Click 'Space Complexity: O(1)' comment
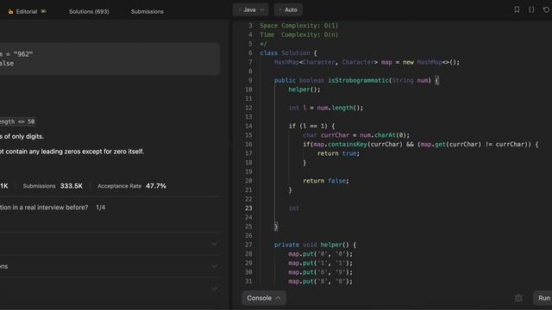This screenshot has width=552, height=310. point(299,25)
